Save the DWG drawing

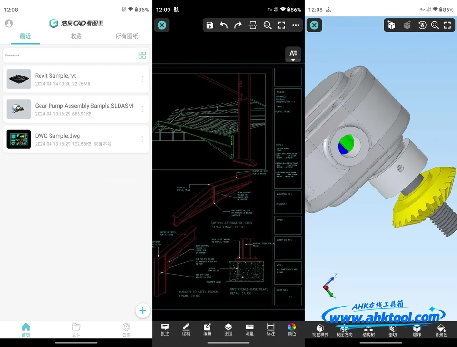point(209,25)
